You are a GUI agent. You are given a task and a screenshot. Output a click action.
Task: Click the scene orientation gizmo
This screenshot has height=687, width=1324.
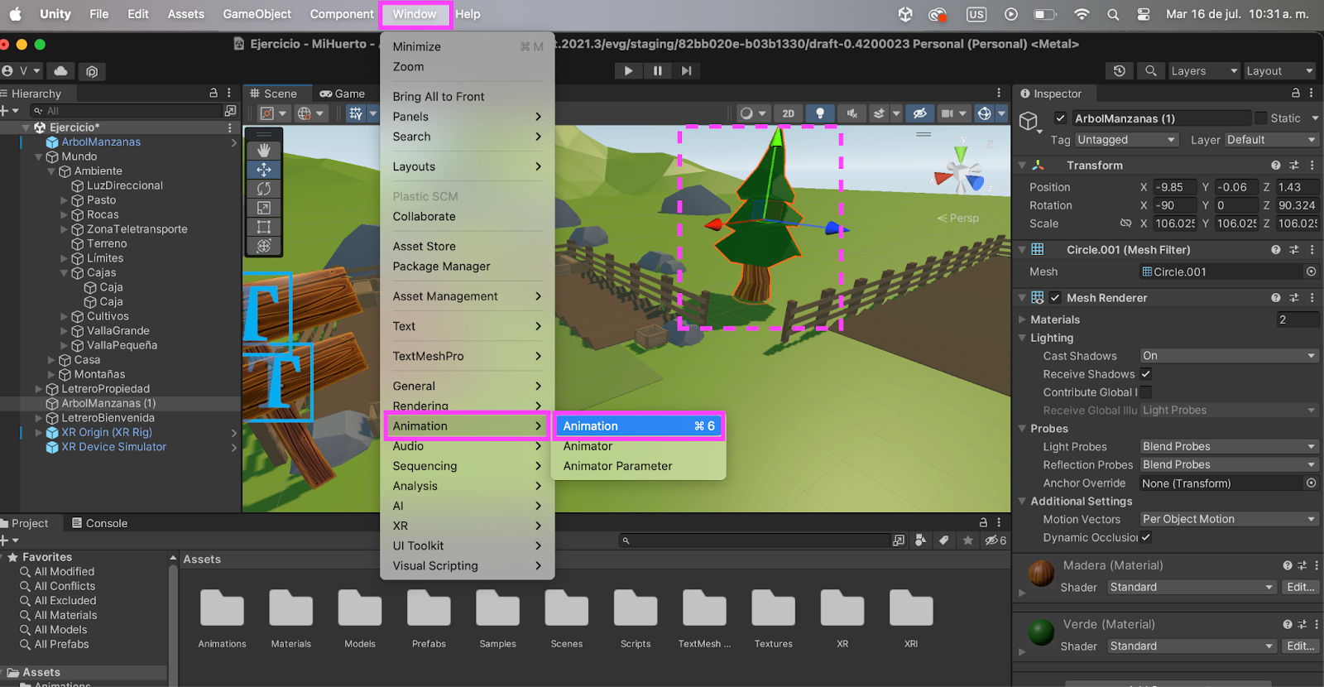pos(960,172)
